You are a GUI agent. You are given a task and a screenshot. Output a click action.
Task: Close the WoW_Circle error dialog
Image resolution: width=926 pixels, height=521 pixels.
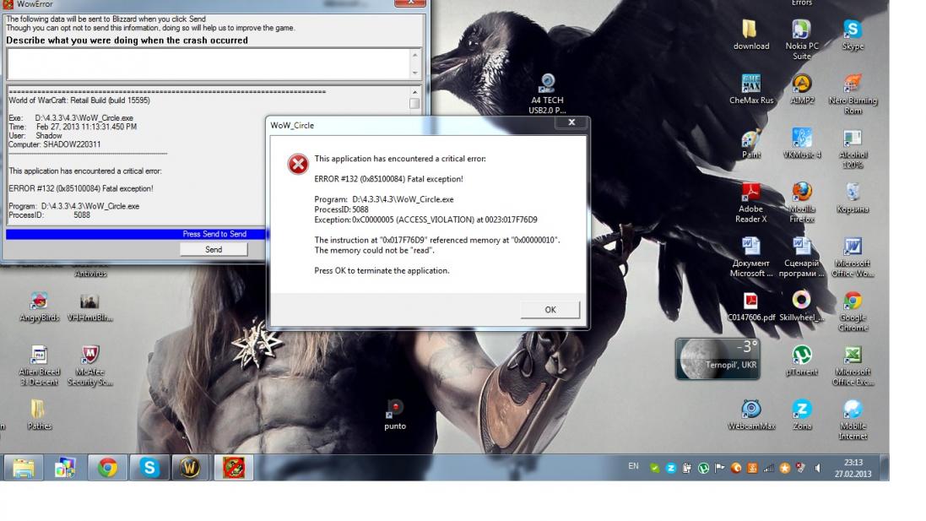[571, 123]
